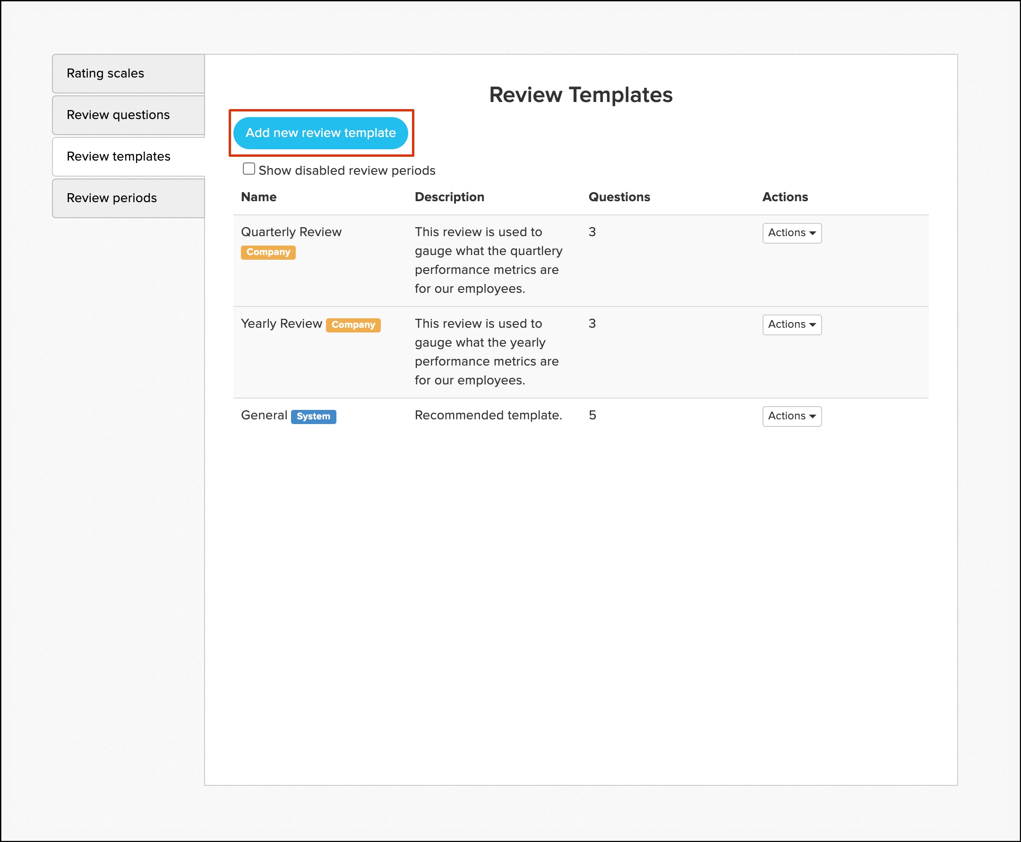Enable Show disabled review periods checkbox
The height and width of the screenshot is (842, 1021).
click(249, 169)
